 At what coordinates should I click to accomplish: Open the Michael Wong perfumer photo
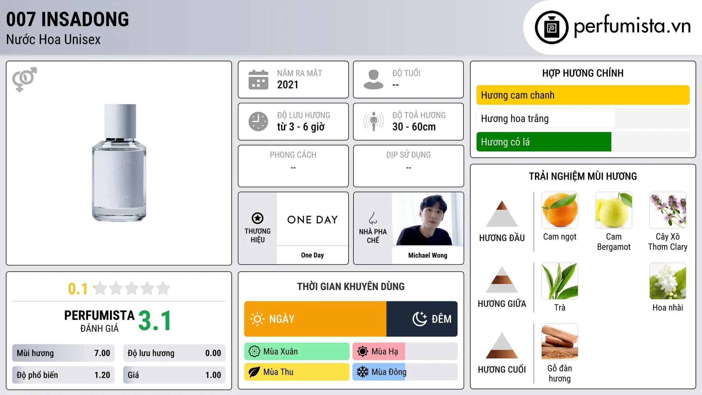point(428,219)
